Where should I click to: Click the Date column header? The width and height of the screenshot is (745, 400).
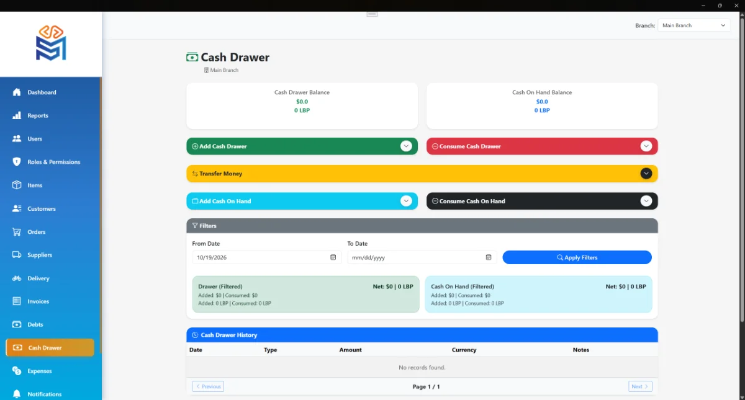[196, 350]
